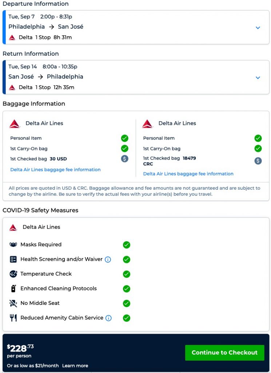Click the green checkmark for No Middle Seat
271x373 pixels.
[x=126, y=303]
